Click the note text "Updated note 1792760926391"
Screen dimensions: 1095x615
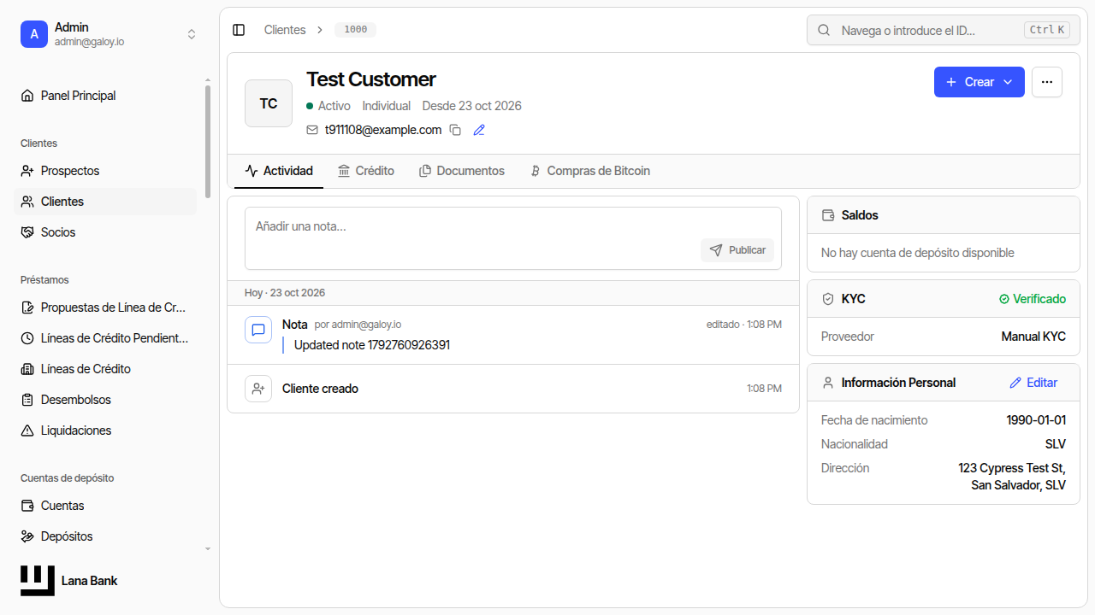(372, 345)
